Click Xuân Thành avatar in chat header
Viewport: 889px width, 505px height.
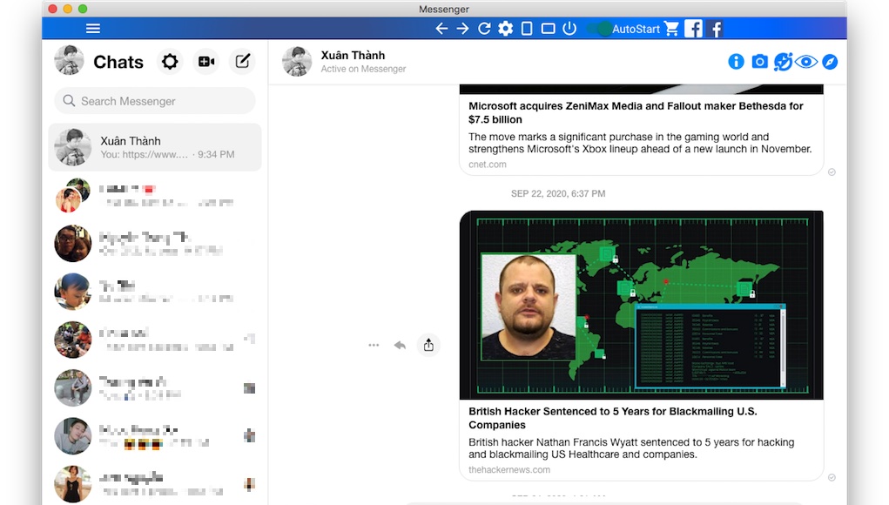click(297, 61)
